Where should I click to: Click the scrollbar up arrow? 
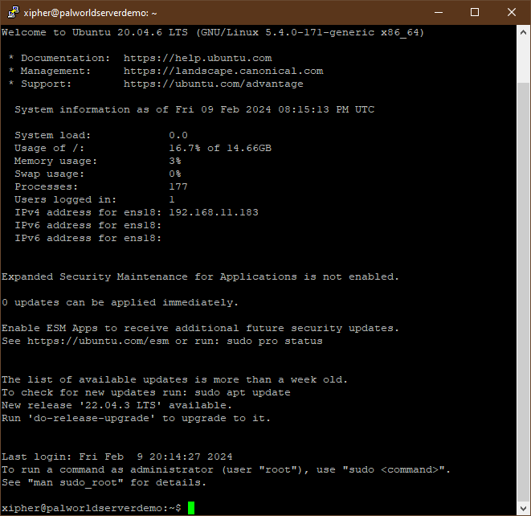[x=523, y=32]
